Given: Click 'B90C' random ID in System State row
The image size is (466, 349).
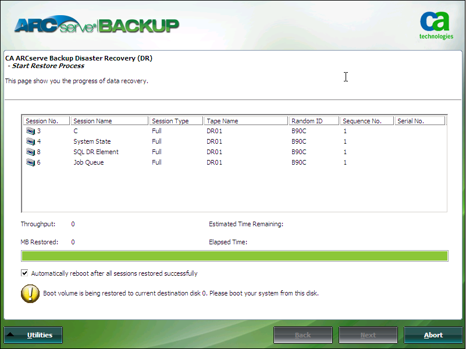Looking at the screenshot, I should 298,141.
